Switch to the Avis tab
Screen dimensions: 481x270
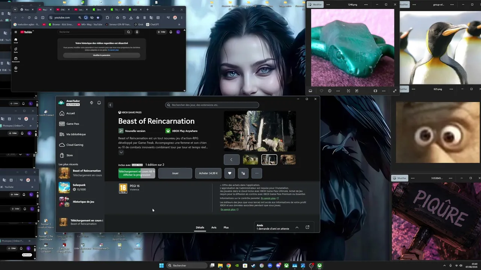214,228
